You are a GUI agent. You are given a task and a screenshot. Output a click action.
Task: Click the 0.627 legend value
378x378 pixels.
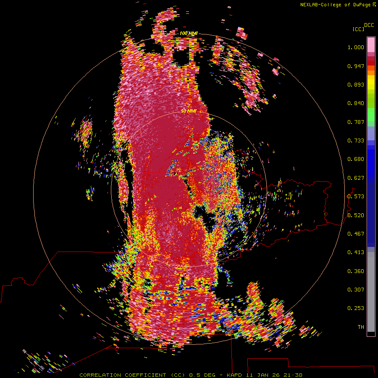[x=356, y=178]
